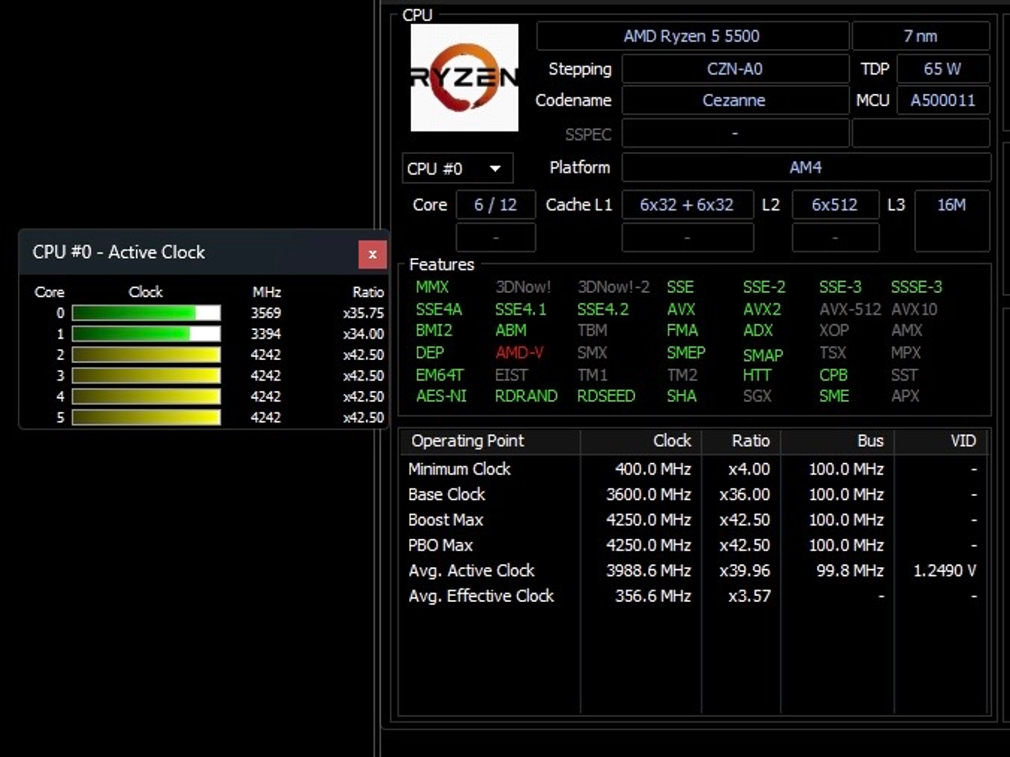
Task: Click the 6x512 L2 cache field
Action: tap(835, 205)
